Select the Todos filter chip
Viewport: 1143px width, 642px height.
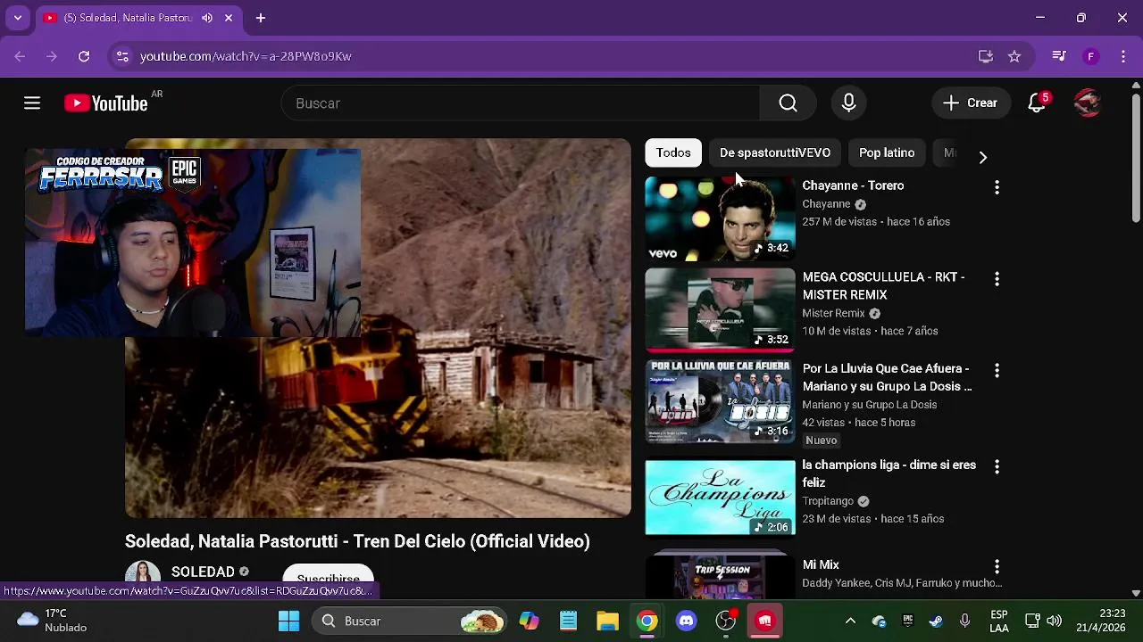point(673,152)
